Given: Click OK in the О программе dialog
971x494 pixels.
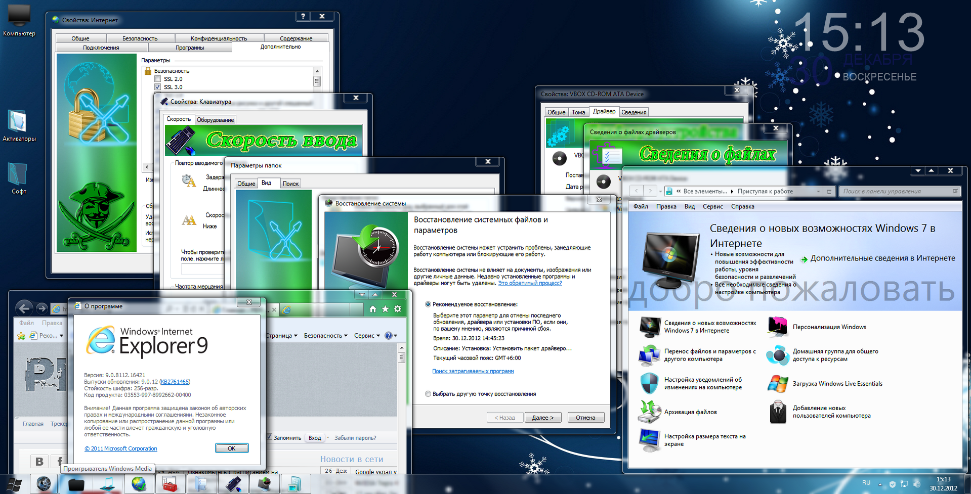Looking at the screenshot, I should 232,448.
